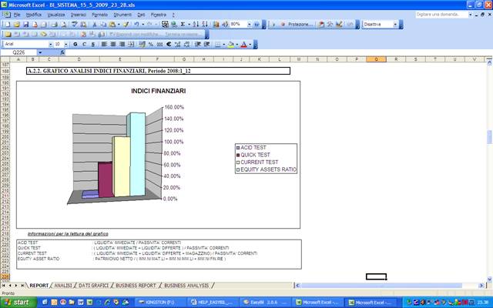
Task: Click the fill color paint bucket
Action: tap(231, 45)
